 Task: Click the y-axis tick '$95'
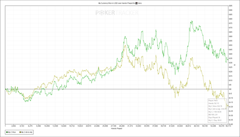[x=231, y=6]
